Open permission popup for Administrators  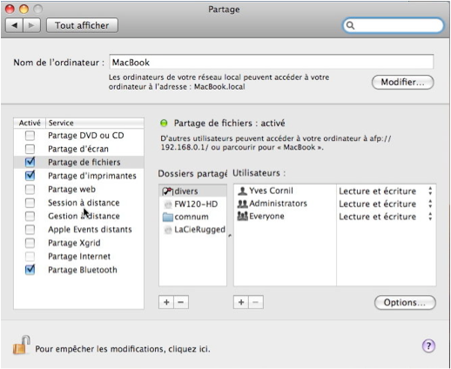[x=430, y=204]
